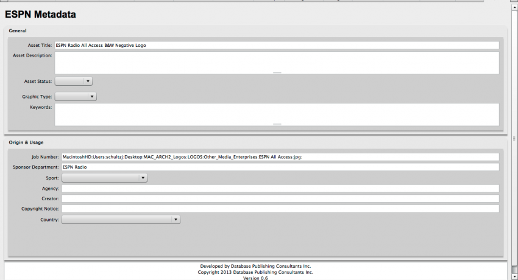Click into the Keywords text area
518x280 pixels.
click(277, 114)
